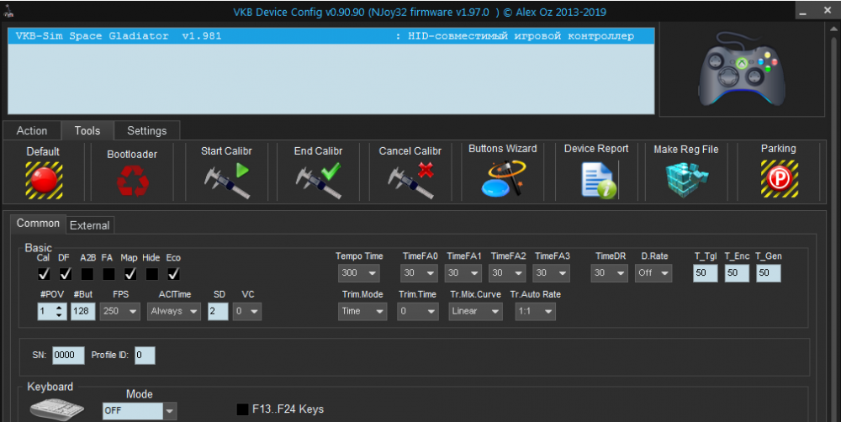The image size is (841, 422).
Task: Click the T_Gen input field
Action: click(769, 273)
